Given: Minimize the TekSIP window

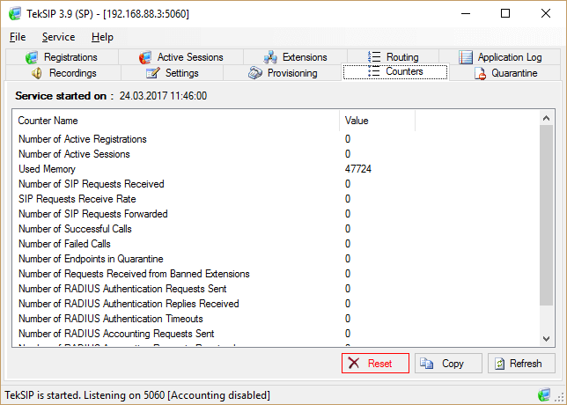Looking at the screenshot, I should (x=466, y=14).
